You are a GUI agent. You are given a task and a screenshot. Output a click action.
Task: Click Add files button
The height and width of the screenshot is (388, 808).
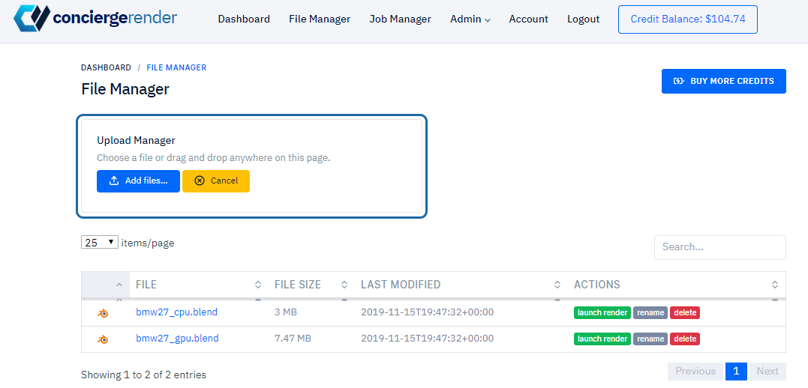(x=138, y=181)
